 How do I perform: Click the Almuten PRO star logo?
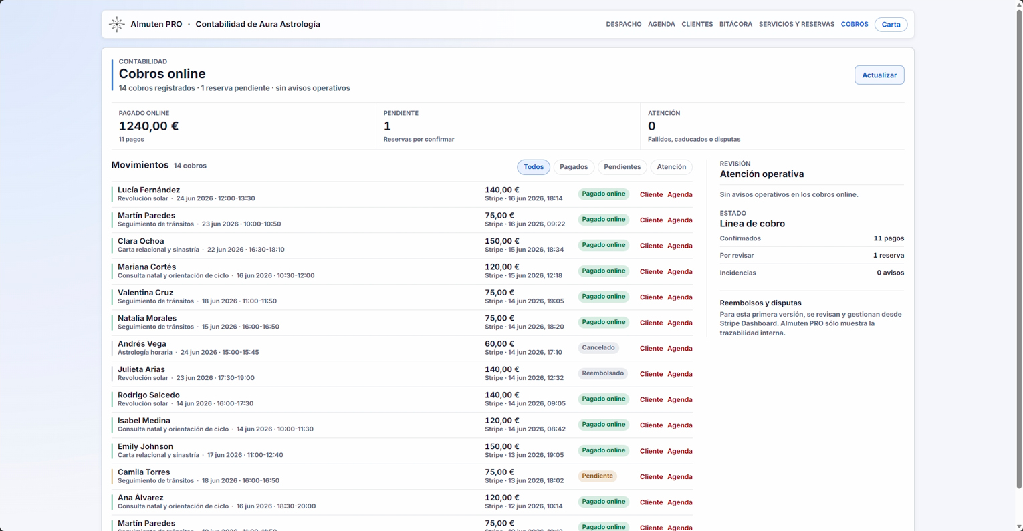coord(117,24)
